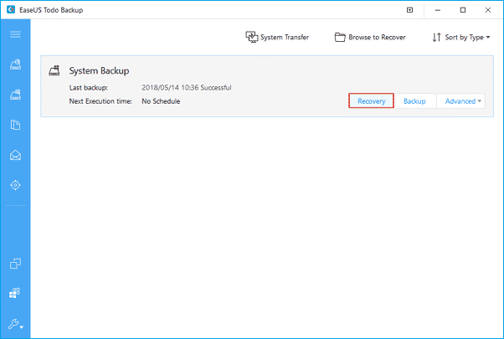Open the hamburger menu in the sidebar
Screen dimensions: 504x339
click(15, 34)
